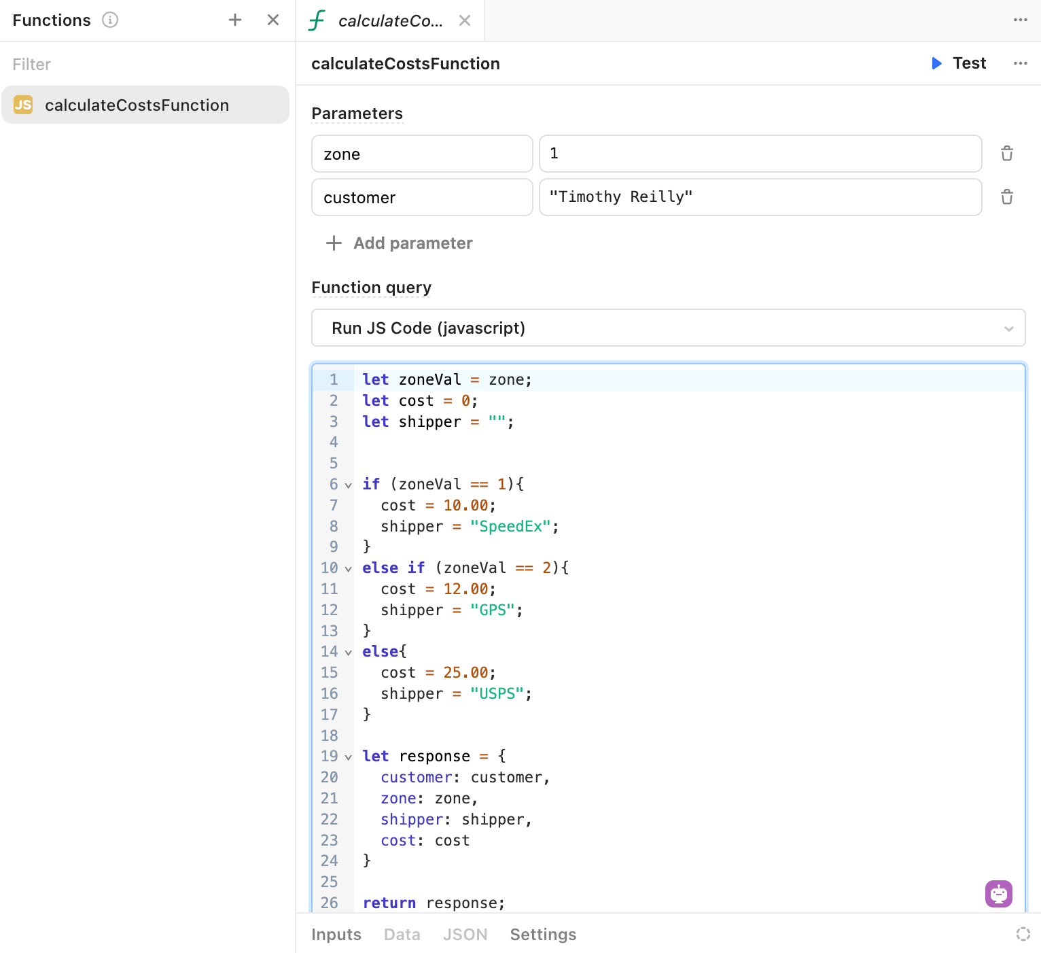Click the return response statement
1041x953 pixels.
(x=434, y=903)
